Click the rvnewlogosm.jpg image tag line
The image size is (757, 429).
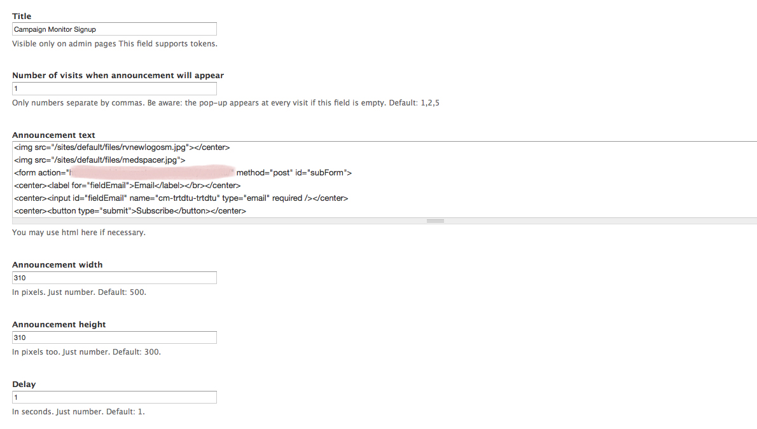121,147
